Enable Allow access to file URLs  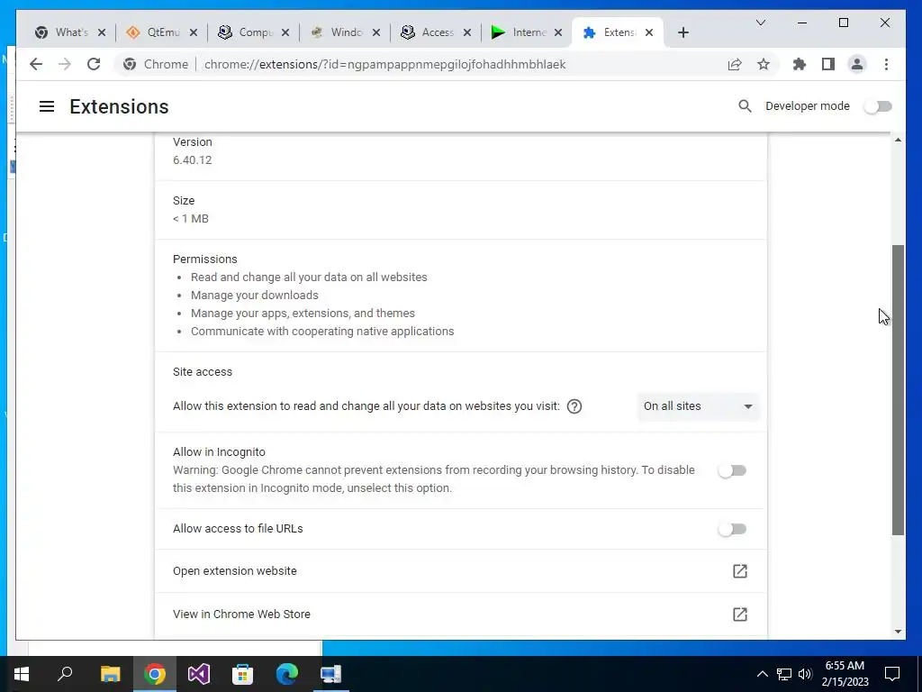(732, 529)
